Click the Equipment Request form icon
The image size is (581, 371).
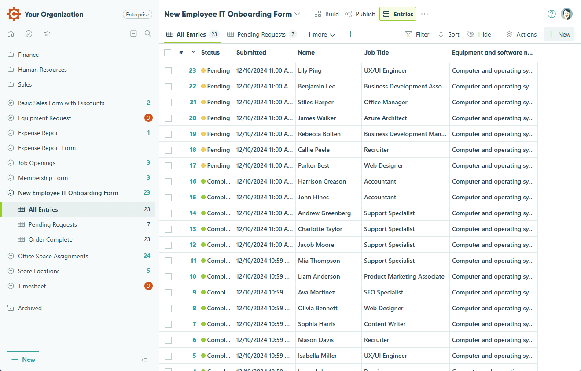tap(11, 118)
